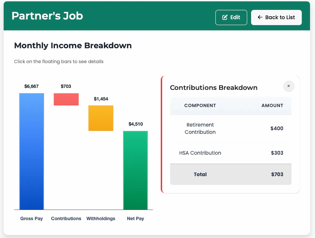The height and width of the screenshot is (238, 315).
Task: Select the Retirement Contribution row
Action: click(230, 128)
